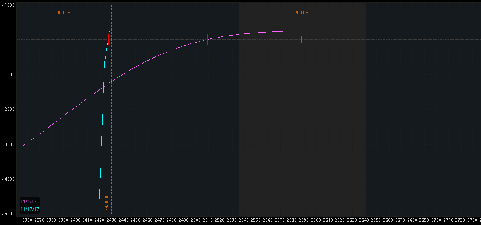Click the 2570 price on the horizontal axis
The height and width of the screenshot is (225, 481).
(280, 220)
